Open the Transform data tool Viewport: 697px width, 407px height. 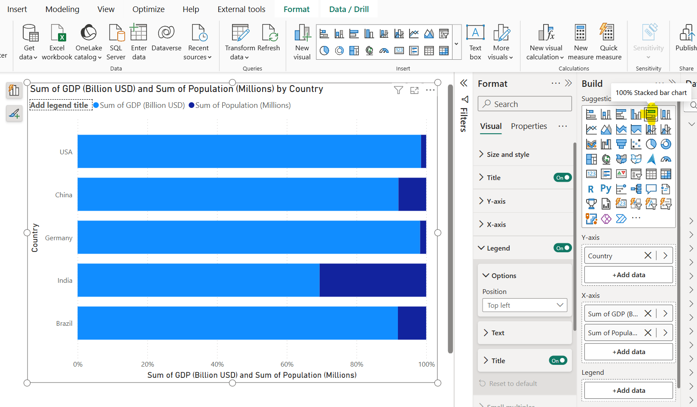(x=239, y=42)
